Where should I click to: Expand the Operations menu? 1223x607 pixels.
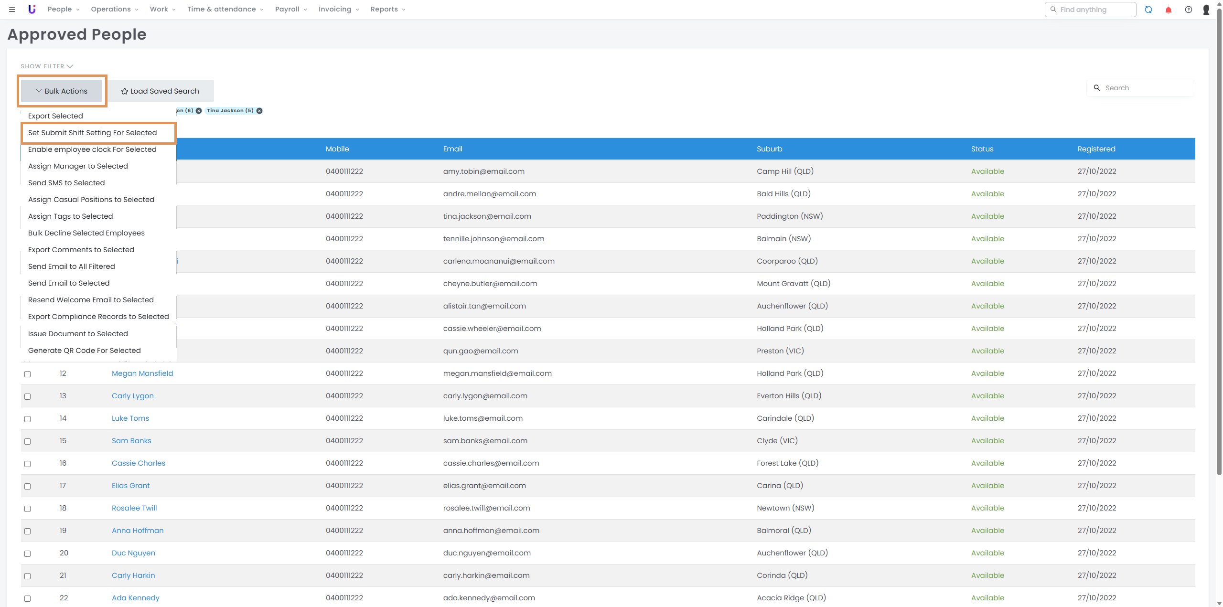point(114,10)
